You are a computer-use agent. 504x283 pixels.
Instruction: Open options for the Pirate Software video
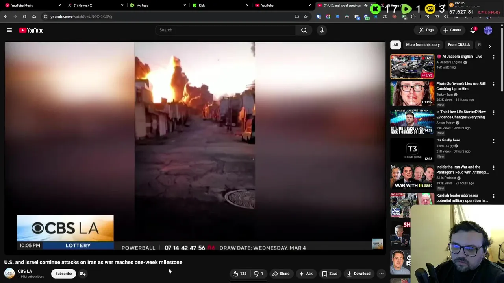click(493, 85)
